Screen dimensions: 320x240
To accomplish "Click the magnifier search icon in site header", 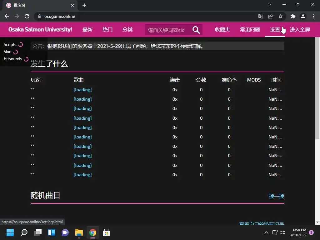I will coord(196,30).
